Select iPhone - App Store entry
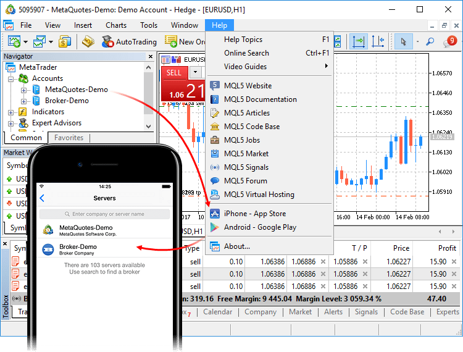 coord(270,214)
